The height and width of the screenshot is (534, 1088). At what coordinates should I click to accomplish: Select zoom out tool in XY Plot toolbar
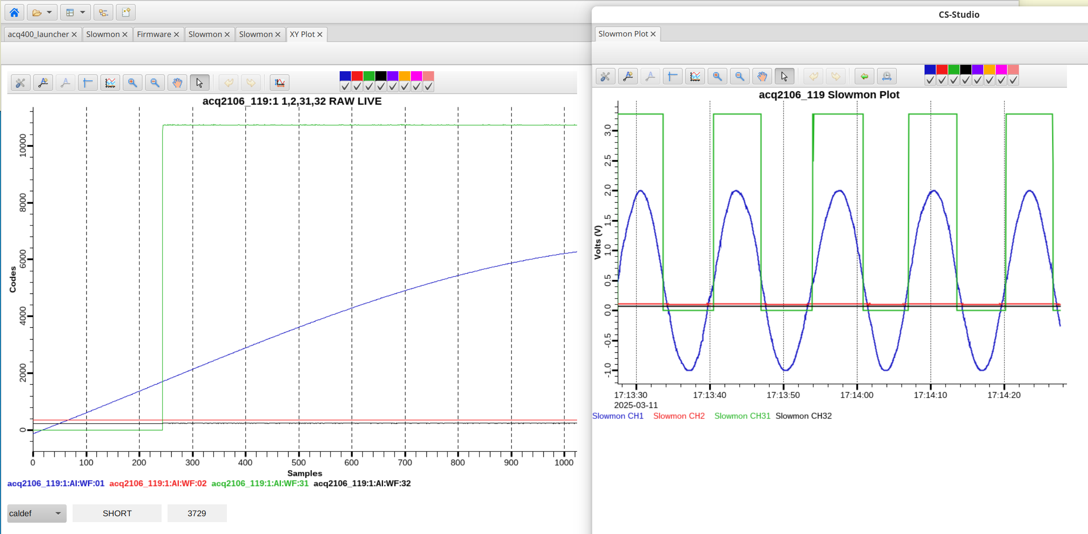click(155, 83)
